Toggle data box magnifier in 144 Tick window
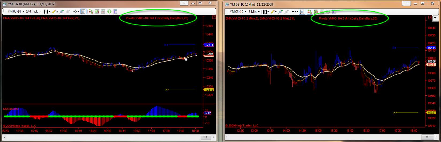The height and width of the screenshot is (142, 441). (x=83, y=11)
